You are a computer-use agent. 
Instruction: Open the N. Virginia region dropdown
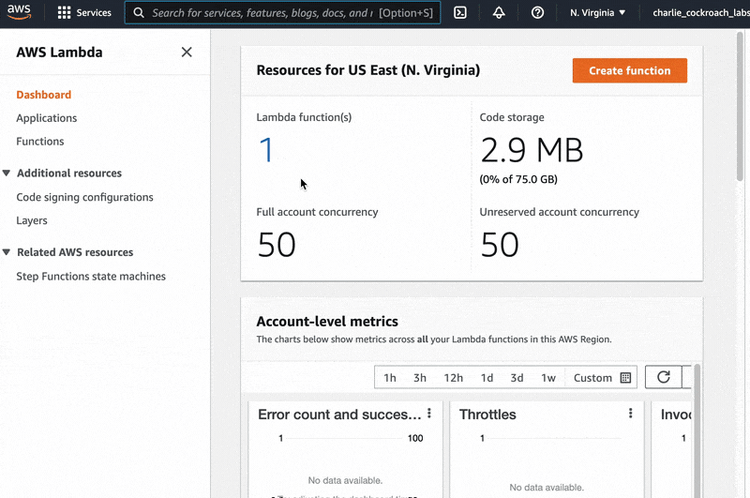pos(598,13)
